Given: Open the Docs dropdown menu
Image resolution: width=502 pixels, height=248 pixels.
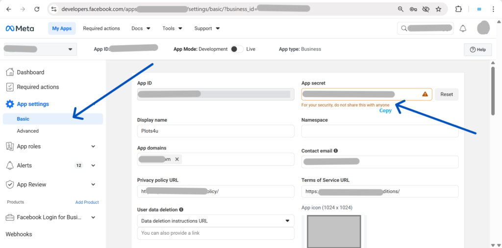Looking at the screenshot, I should point(141,28).
